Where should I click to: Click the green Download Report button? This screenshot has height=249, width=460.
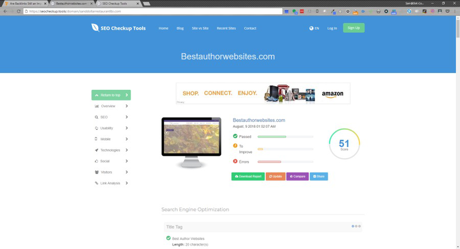[248, 177]
